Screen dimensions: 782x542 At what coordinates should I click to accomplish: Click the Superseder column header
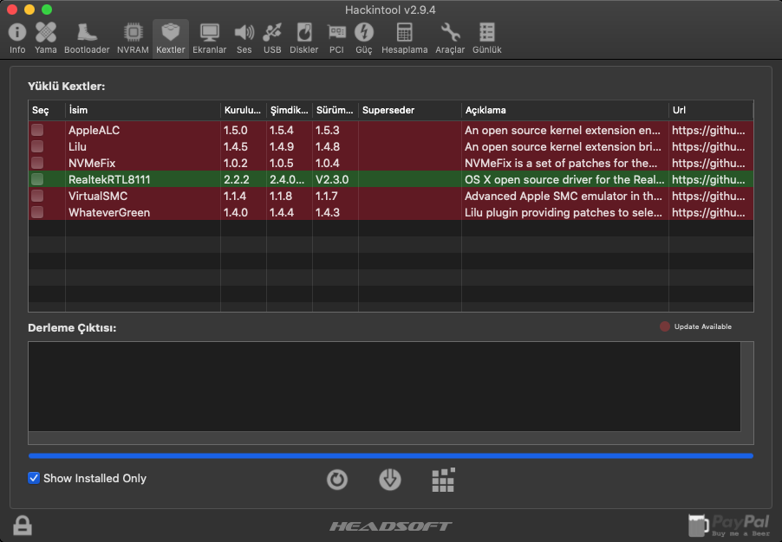click(409, 111)
